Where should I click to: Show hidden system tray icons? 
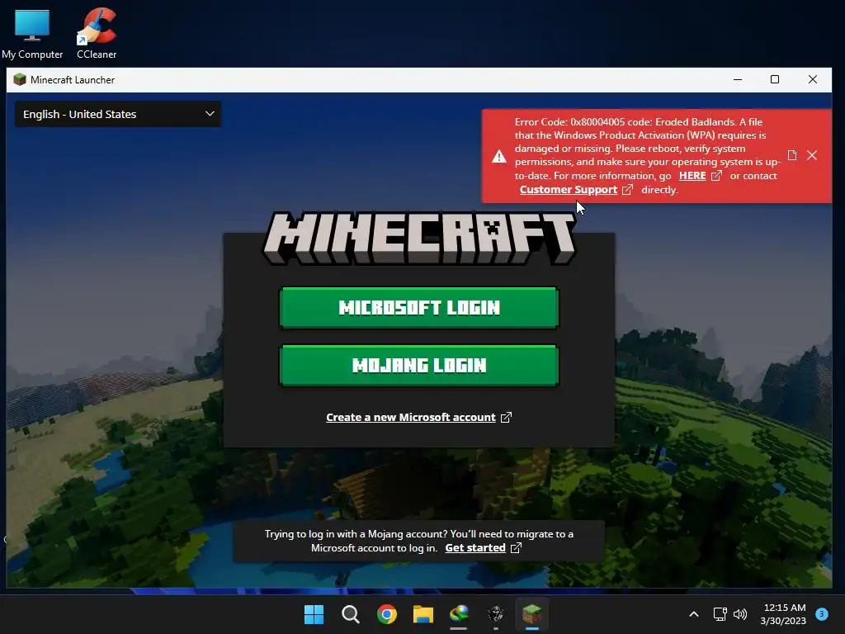click(x=694, y=614)
